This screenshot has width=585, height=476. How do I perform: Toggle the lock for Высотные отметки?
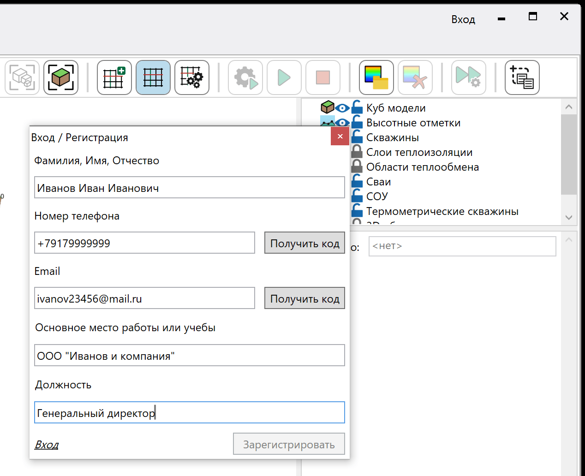point(357,122)
